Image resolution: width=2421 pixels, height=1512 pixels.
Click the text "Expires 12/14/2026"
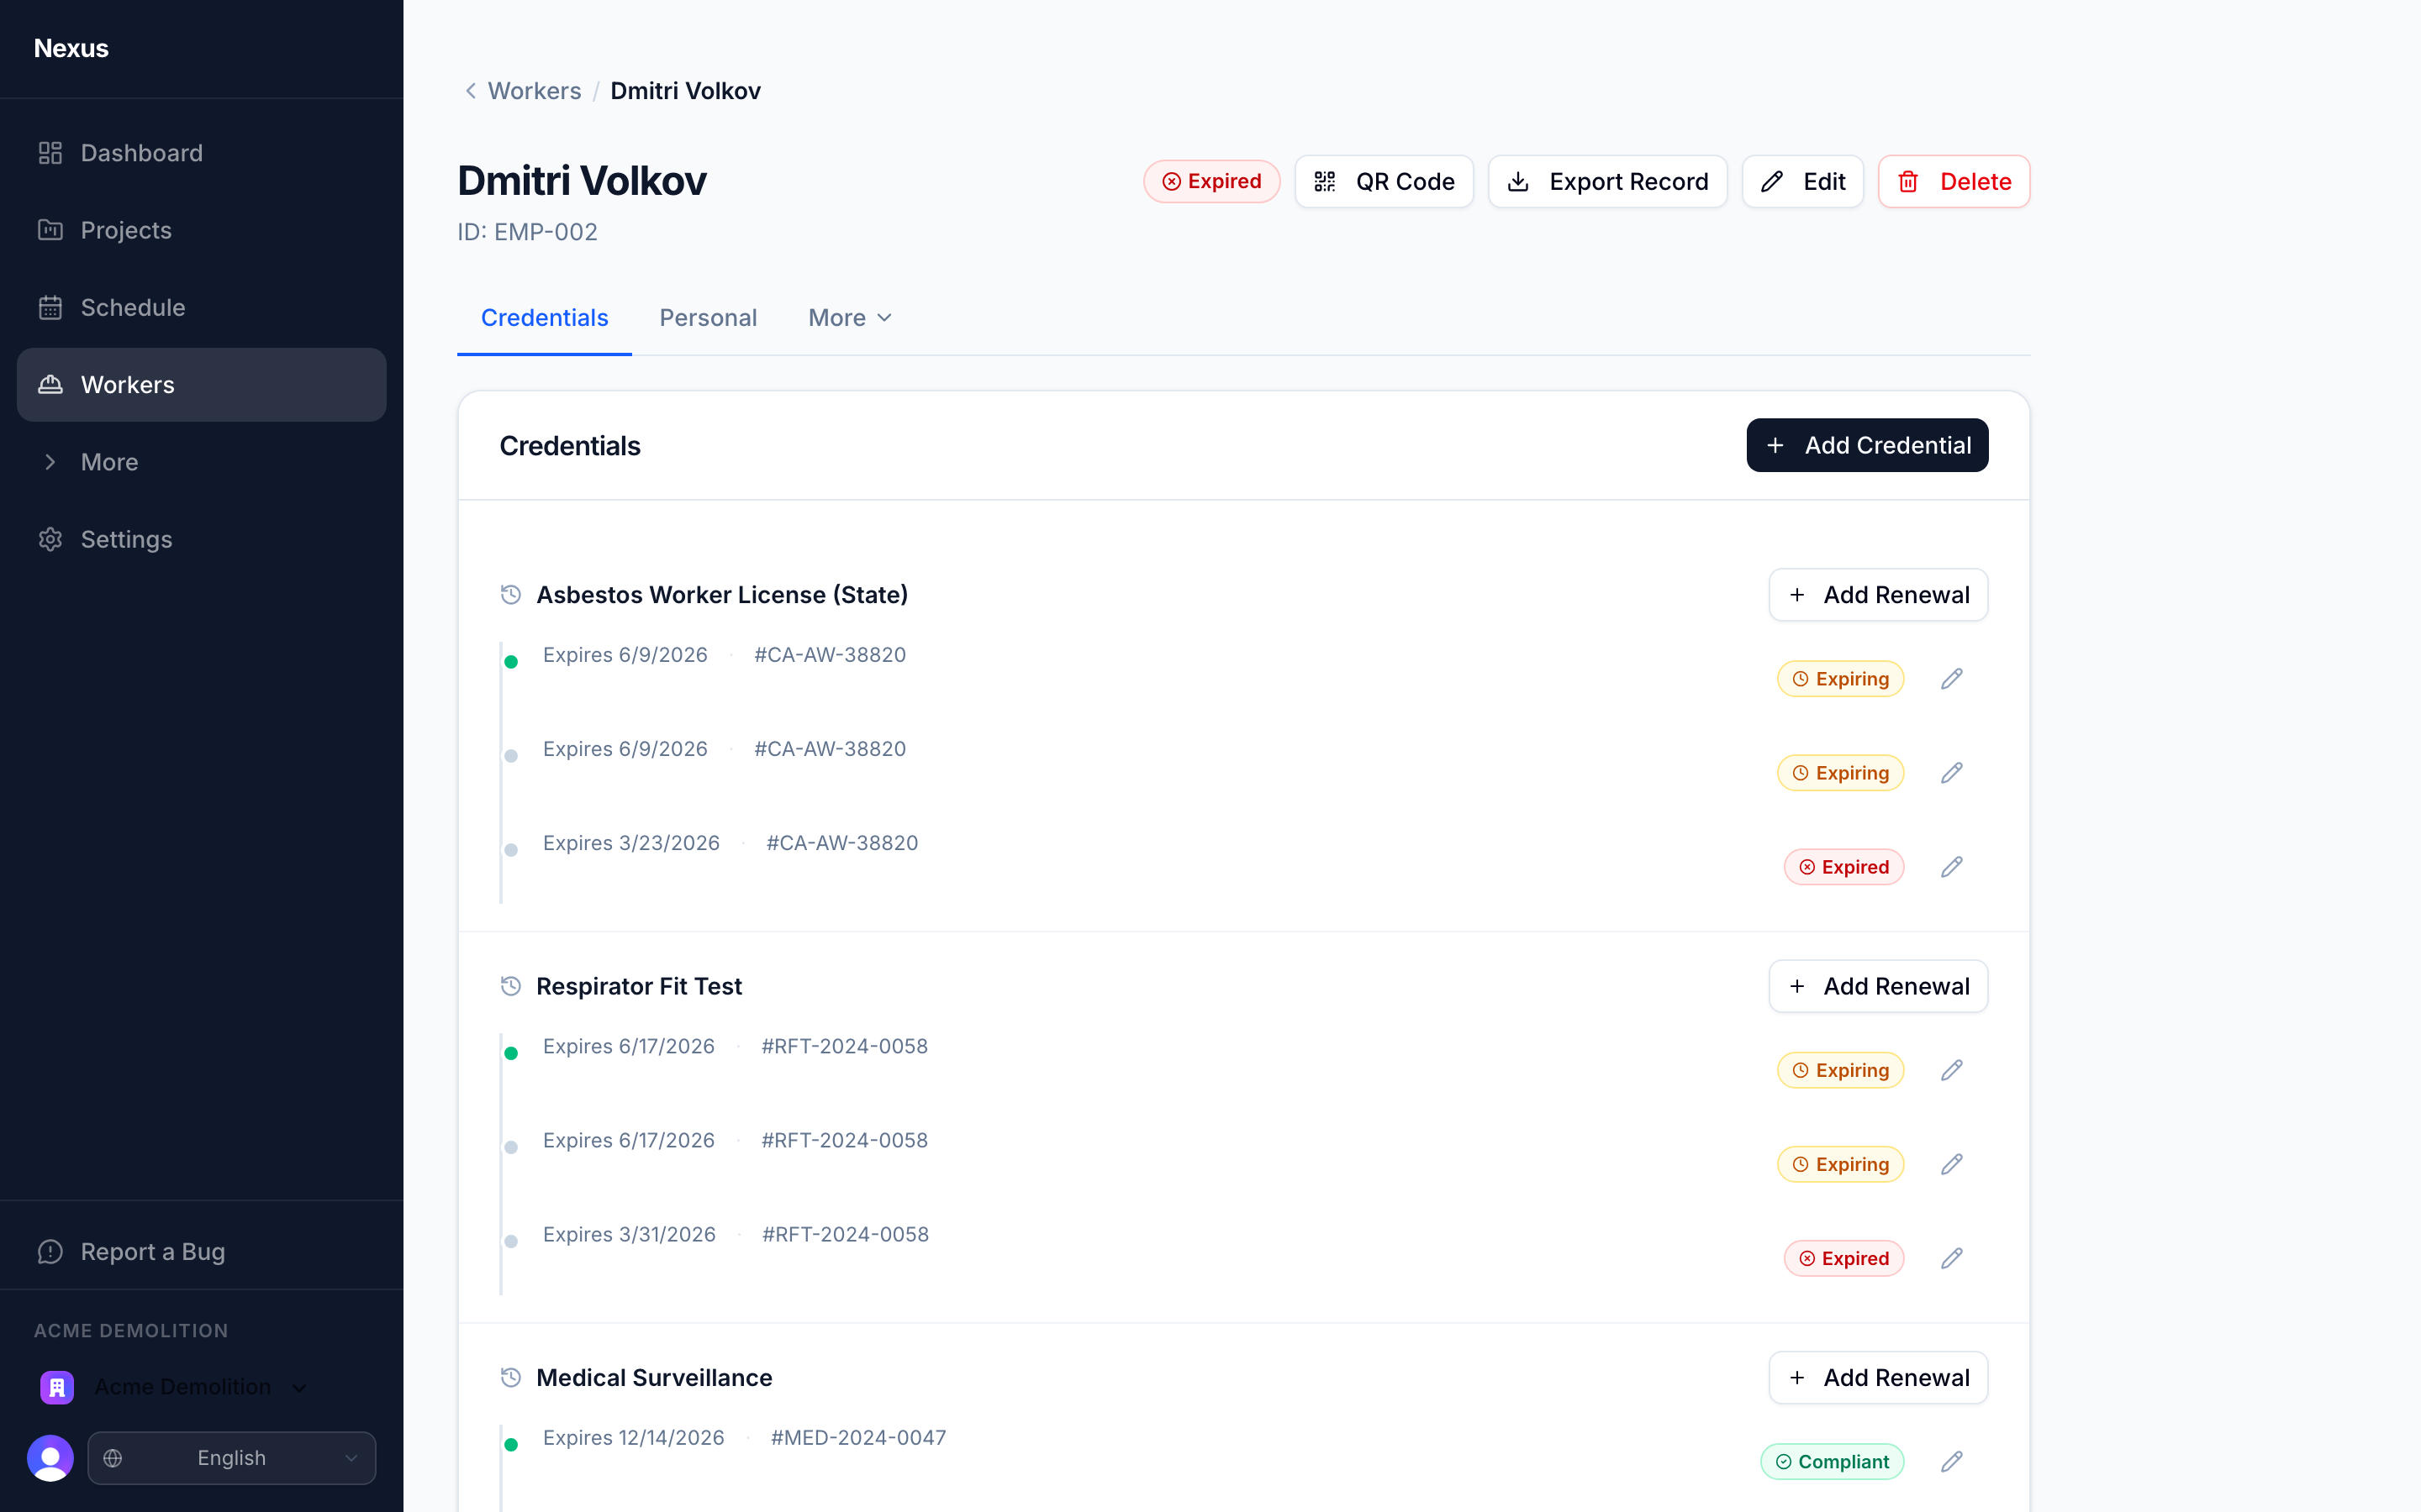633,1438
